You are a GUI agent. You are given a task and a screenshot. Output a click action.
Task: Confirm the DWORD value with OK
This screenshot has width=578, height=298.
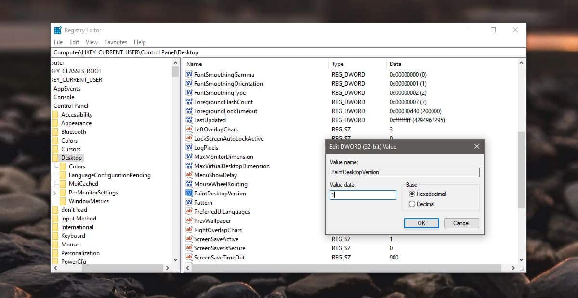click(x=421, y=223)
